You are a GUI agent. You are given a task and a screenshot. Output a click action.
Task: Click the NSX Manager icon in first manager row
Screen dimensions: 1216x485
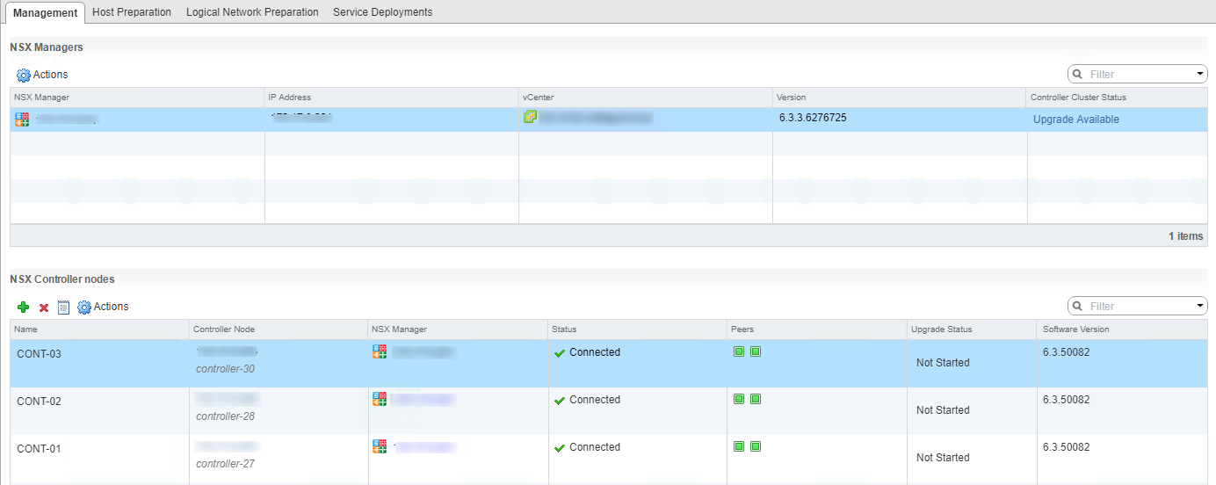pyautogui.click(x=22, y=119)
